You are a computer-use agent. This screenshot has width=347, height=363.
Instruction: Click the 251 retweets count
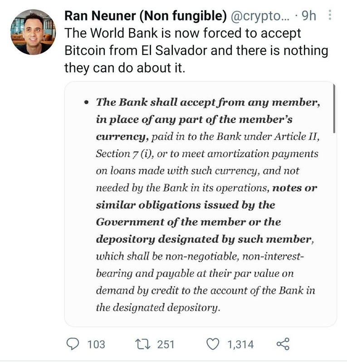coord(166,344)
